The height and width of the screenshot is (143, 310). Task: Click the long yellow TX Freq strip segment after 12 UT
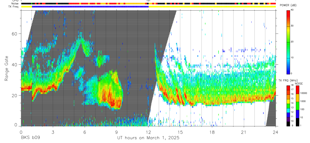coord(212,7)
